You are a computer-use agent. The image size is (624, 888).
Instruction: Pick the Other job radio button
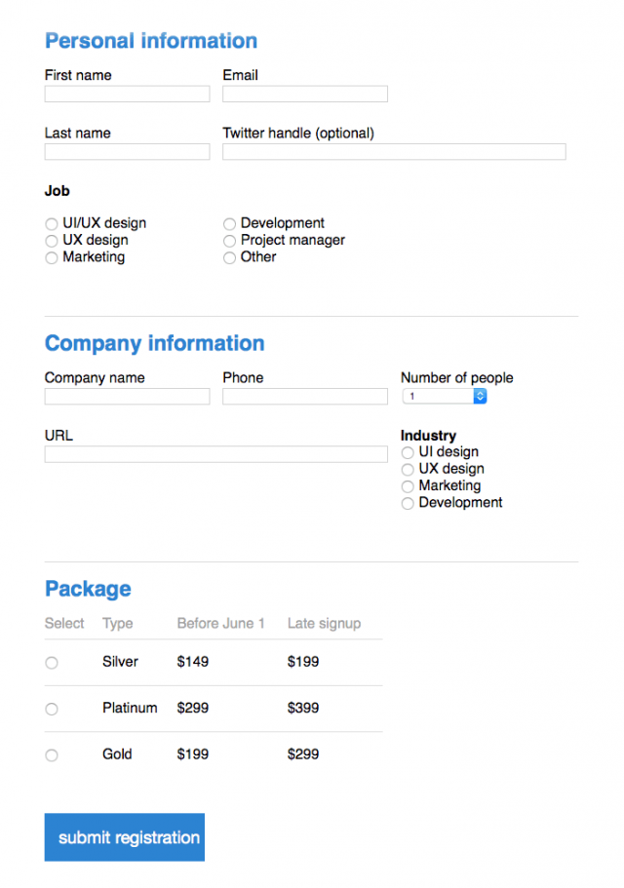pos(230,258)
